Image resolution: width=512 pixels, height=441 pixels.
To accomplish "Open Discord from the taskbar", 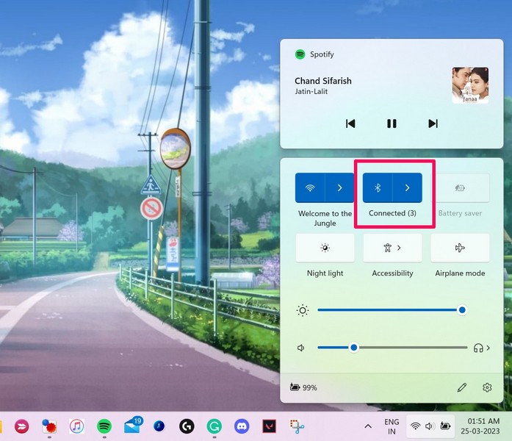I will (242, 426).
